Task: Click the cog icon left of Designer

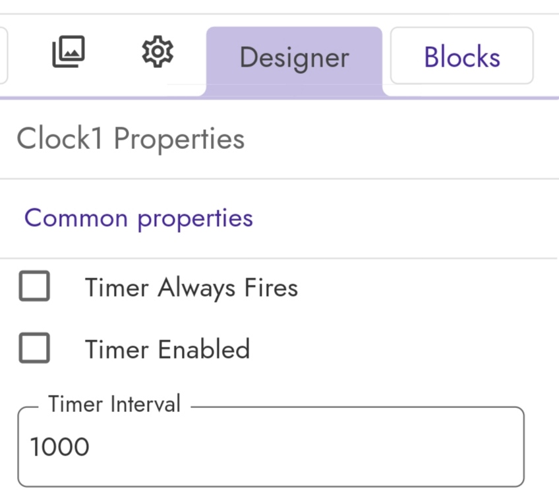Action: tap(158, 51)
